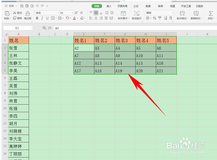Switch to 云服务 tab
217x160 pixels.
point(199,6)
